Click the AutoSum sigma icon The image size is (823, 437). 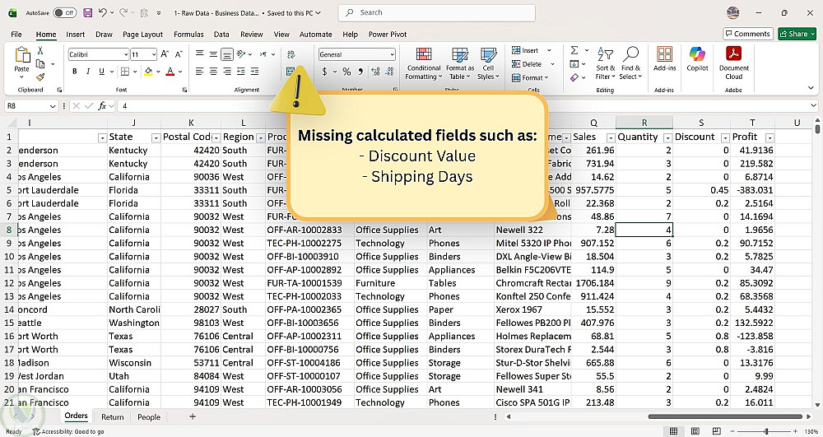tap(574, 50)
